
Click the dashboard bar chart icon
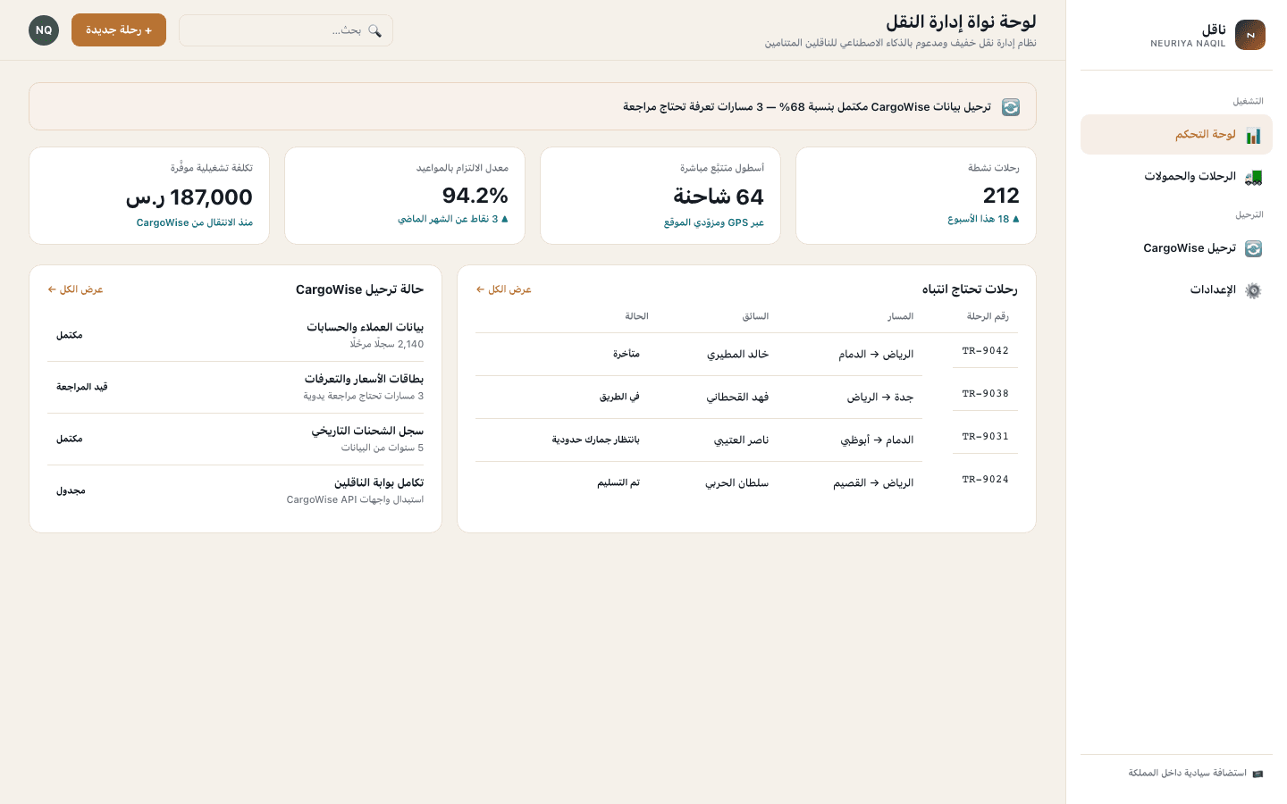(1253, 135)
